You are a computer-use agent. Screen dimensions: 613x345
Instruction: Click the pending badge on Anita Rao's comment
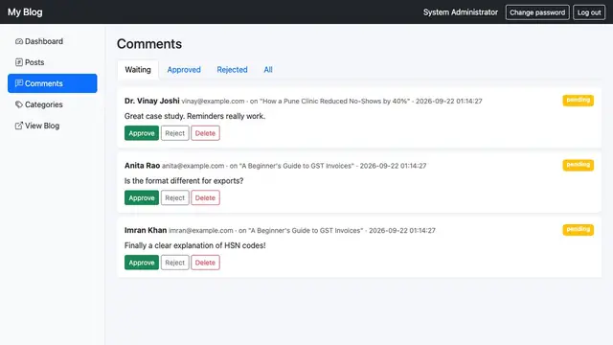point(578,165)
